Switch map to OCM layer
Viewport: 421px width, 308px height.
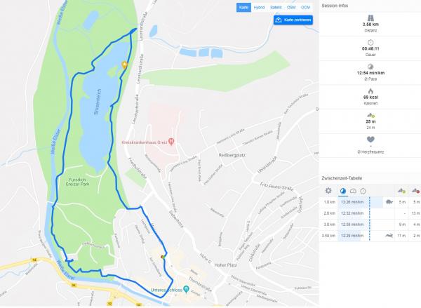click(x=305, y=8)
